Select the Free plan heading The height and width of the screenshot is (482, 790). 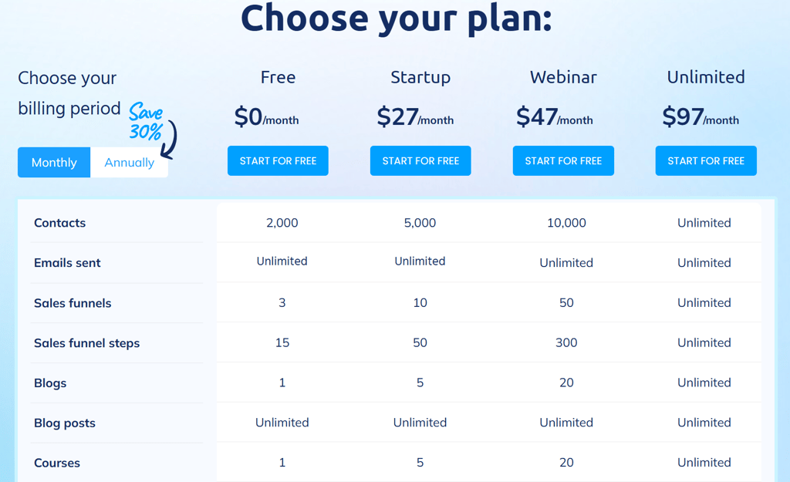coord(278,77)
